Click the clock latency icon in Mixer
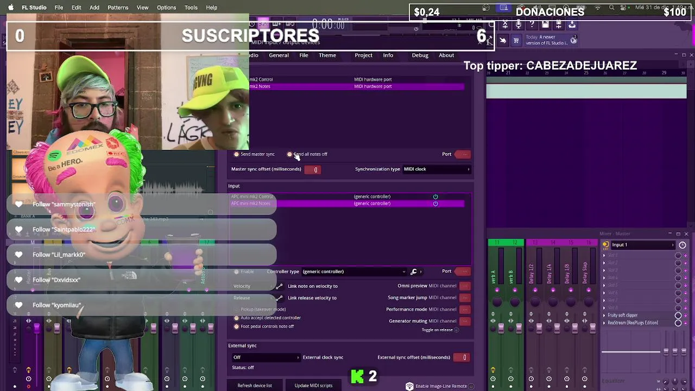Viewport: 695px width, 391px height. [x=683, y=245]
